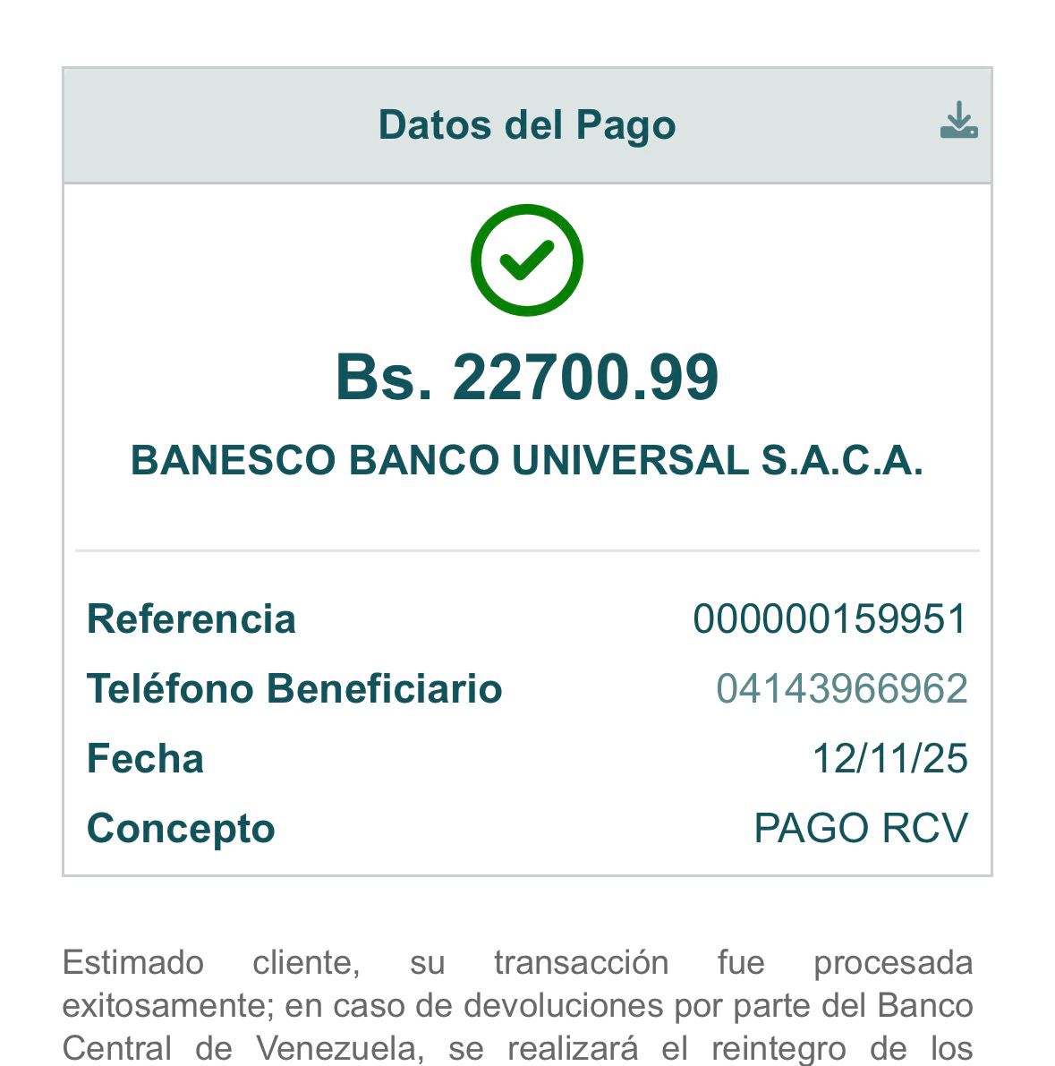Tap the phone number 04143966962

(x=842, y=689)
